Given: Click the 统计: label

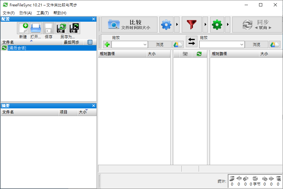Looking at the screenshot, I should click(x=222, y=181).
